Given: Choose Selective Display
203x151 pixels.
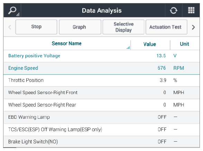Looking at the screenshot, I should coord(123,27).
